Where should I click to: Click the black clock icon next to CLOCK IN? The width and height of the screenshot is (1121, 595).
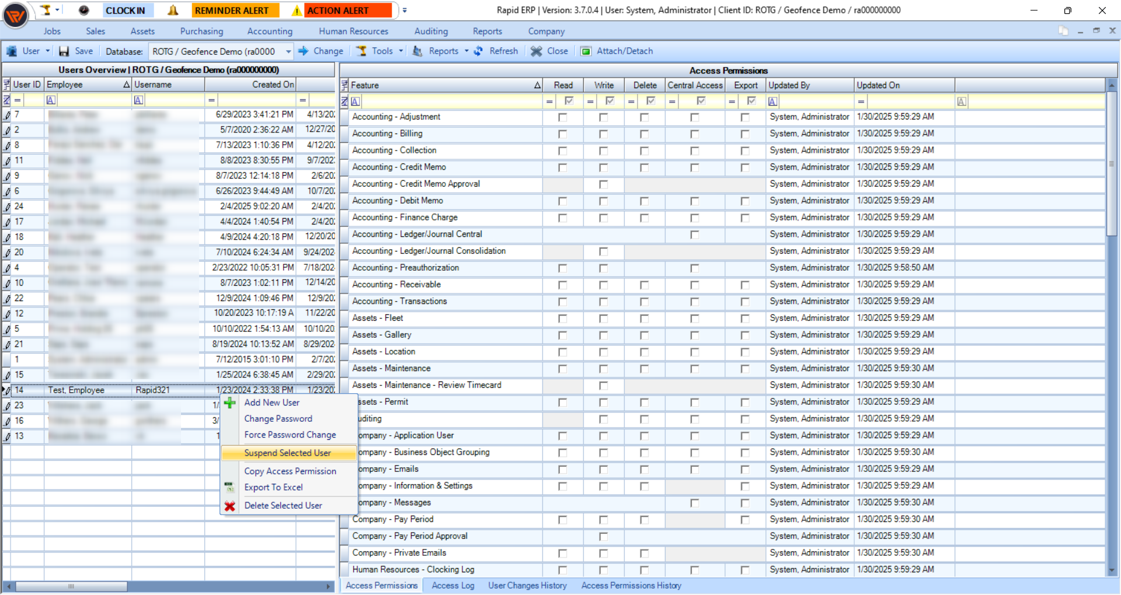(83, 10)
